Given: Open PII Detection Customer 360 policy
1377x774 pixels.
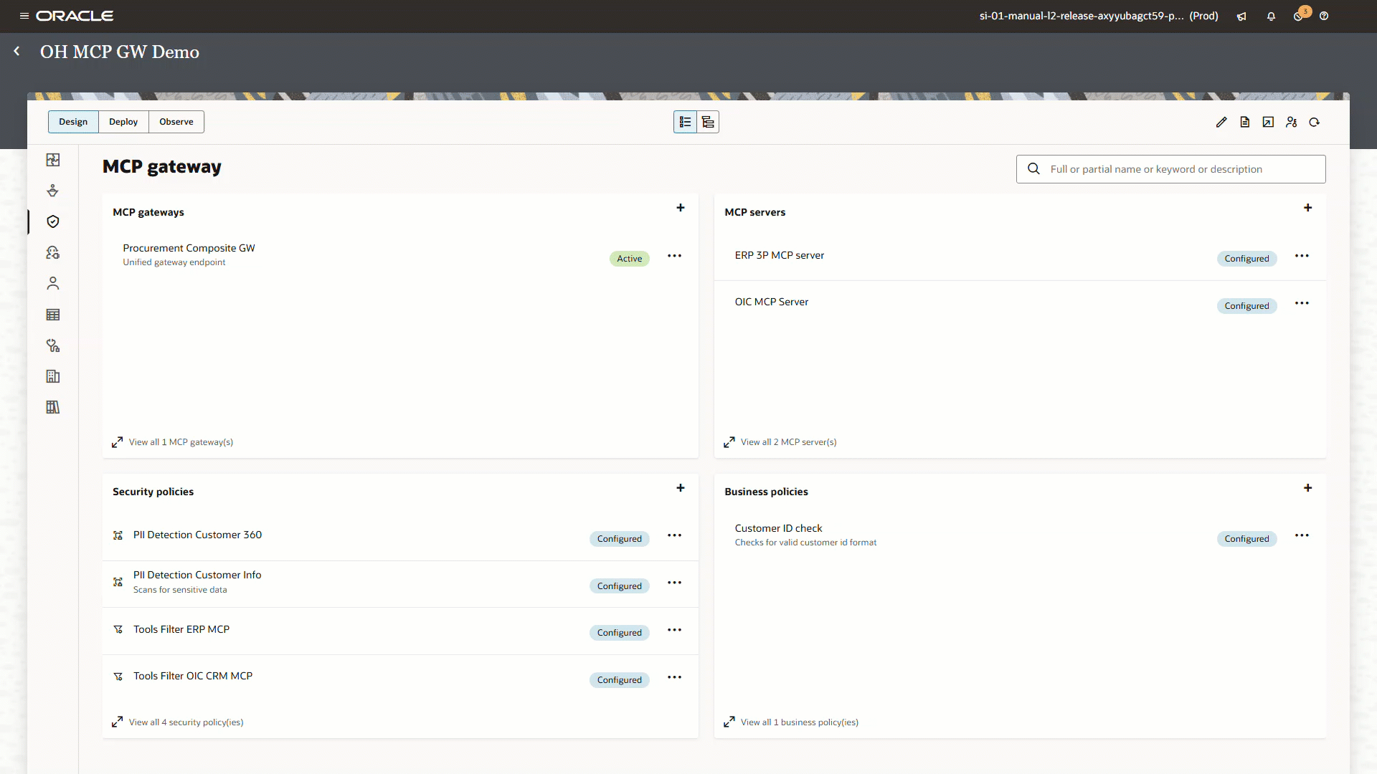Looking at the screenshot, I should 197,535.
